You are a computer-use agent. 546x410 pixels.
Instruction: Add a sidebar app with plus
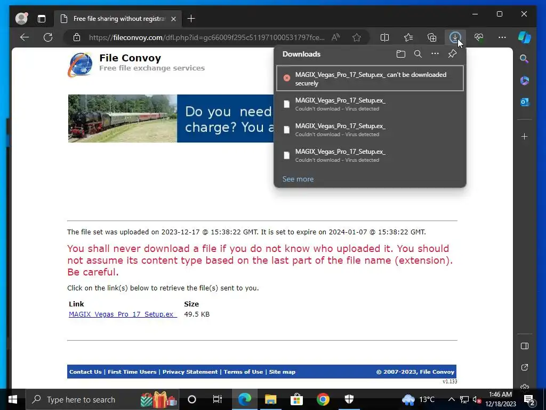pyautogui.click(x=525, y=136)
